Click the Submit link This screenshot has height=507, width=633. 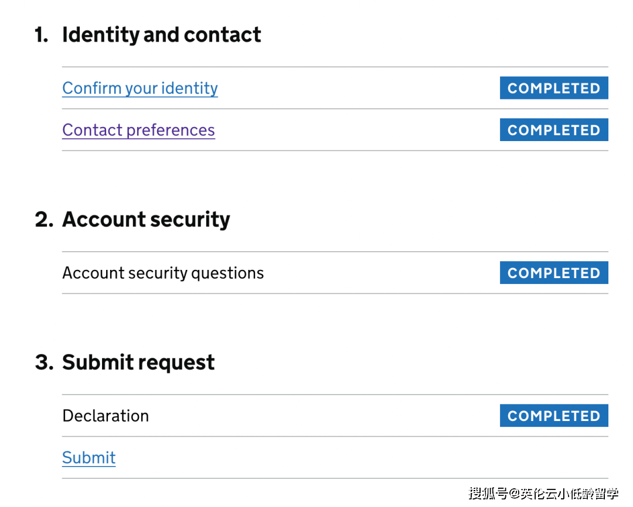(x=89, y=458)
